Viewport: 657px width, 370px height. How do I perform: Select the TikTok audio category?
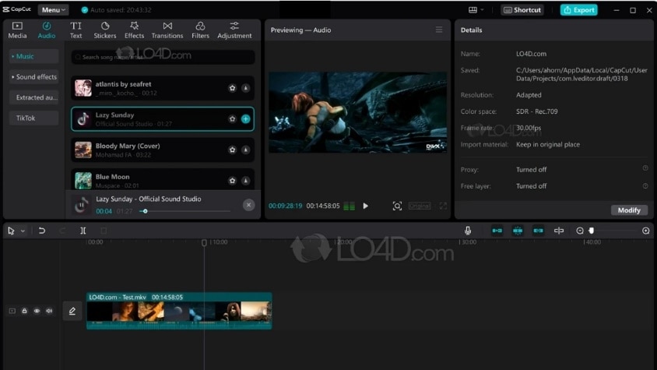pos(33,118)
